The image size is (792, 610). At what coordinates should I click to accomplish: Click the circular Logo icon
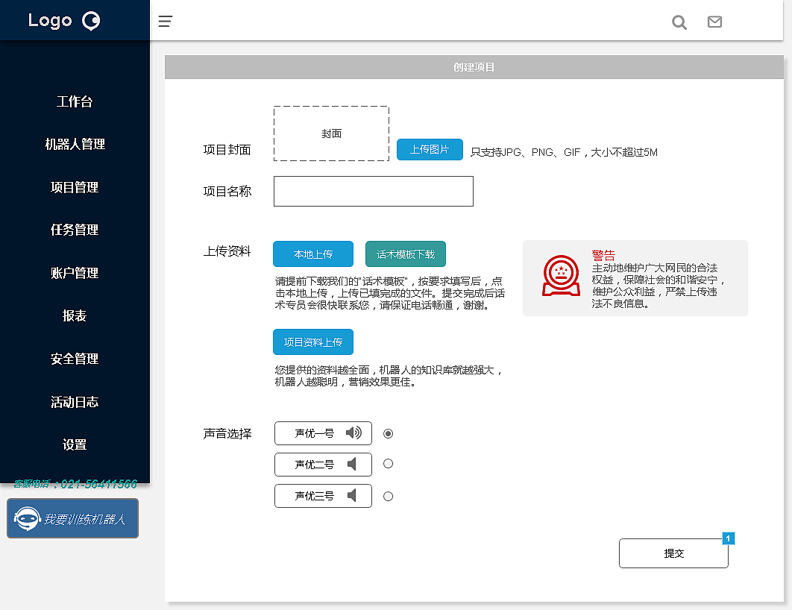[91, 21]
